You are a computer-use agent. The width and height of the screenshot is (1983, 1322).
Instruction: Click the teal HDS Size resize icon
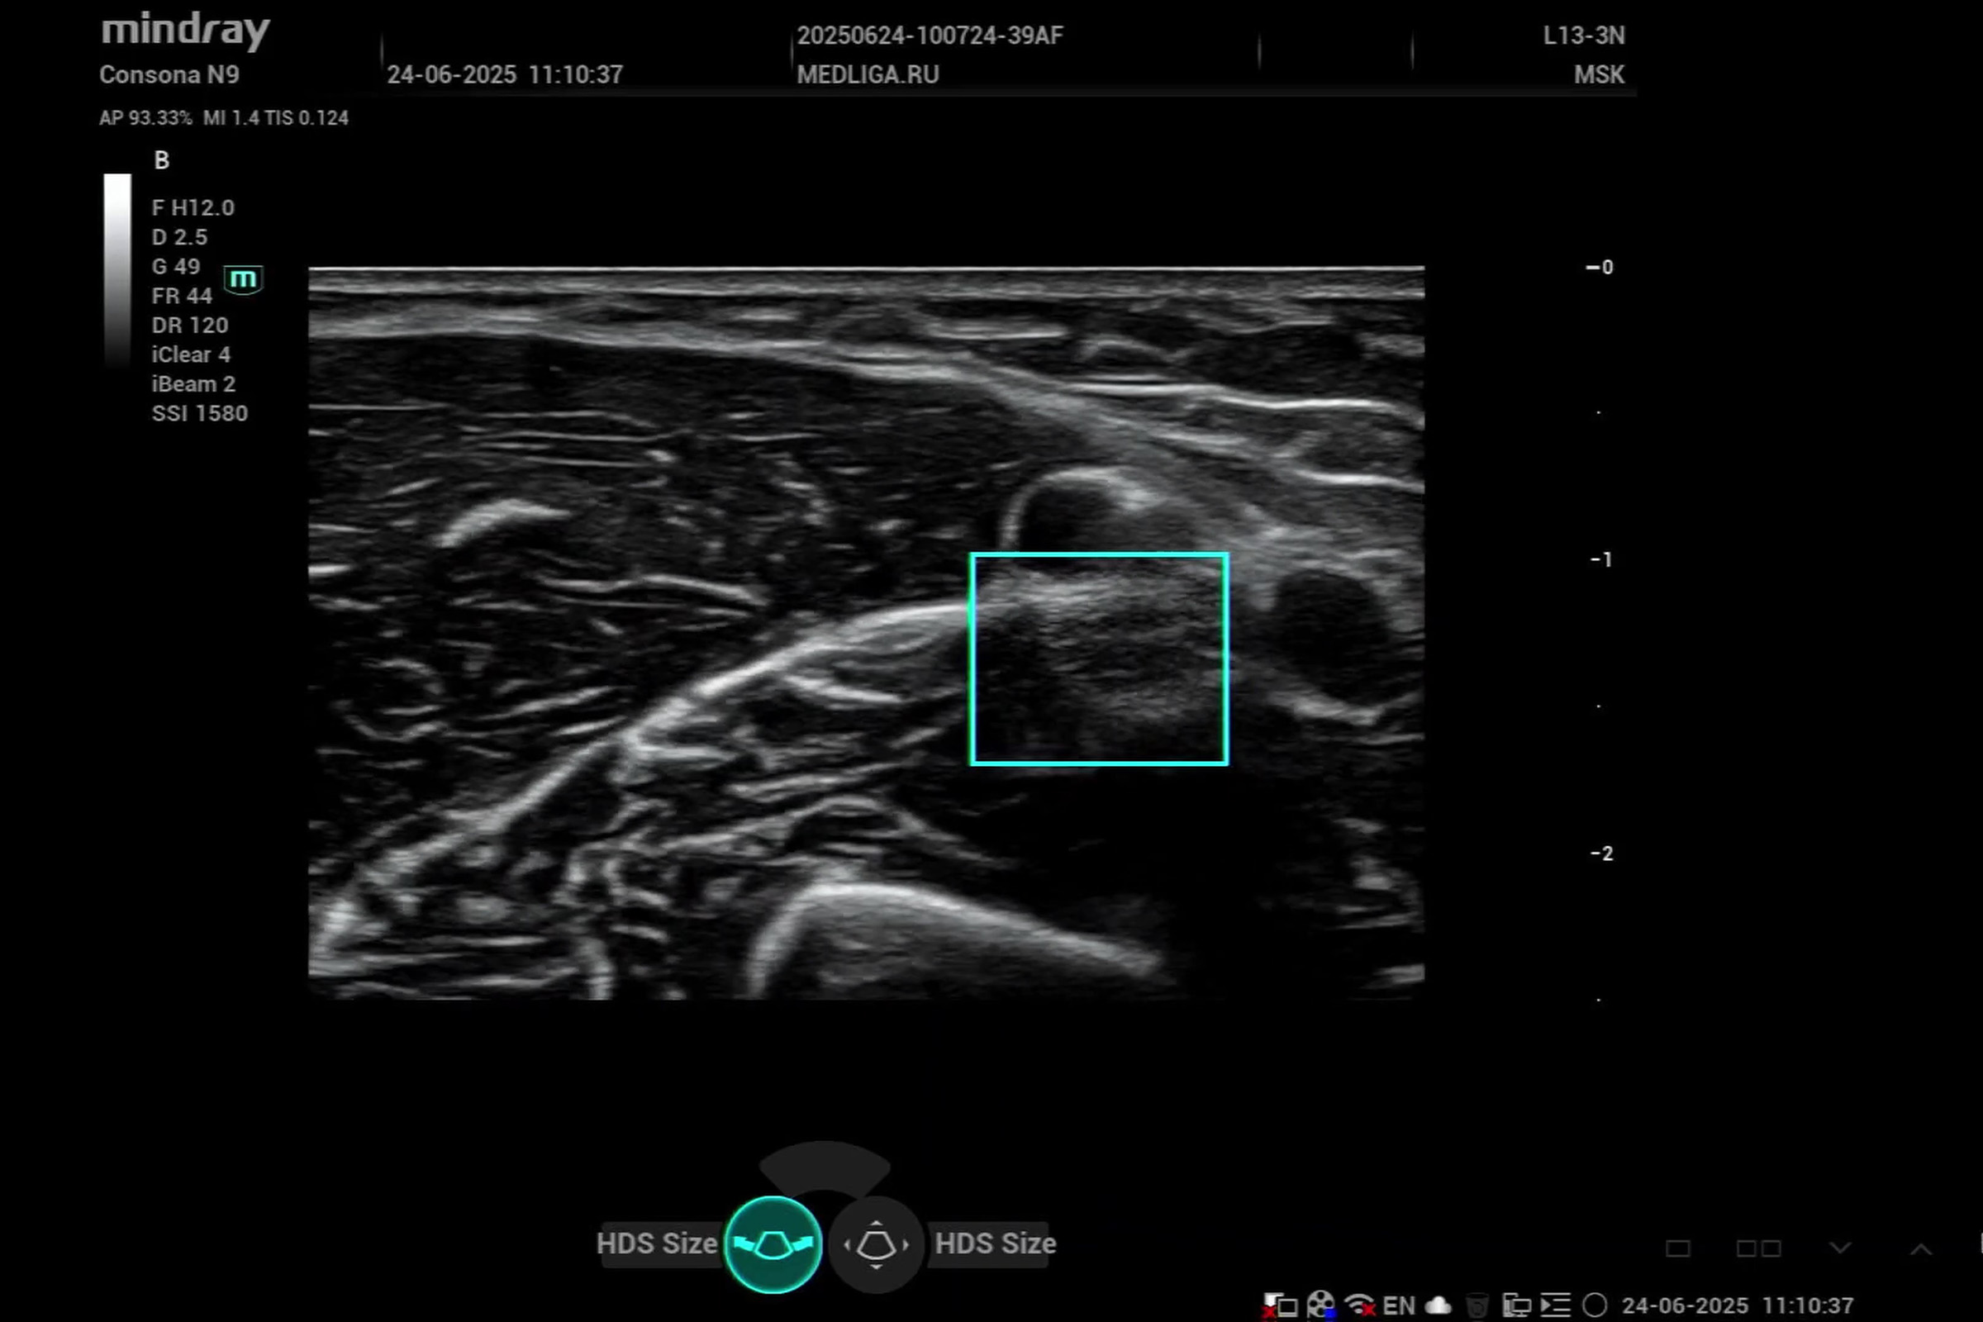click(773, 1244)
